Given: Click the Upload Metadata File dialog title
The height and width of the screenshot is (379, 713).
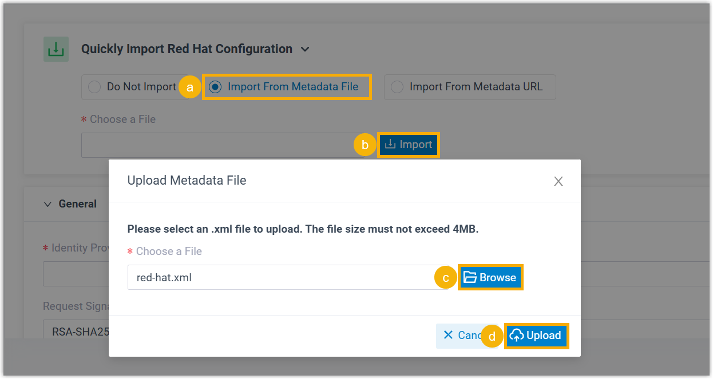Looking at the screenshot, I should (x=187, y=181).
